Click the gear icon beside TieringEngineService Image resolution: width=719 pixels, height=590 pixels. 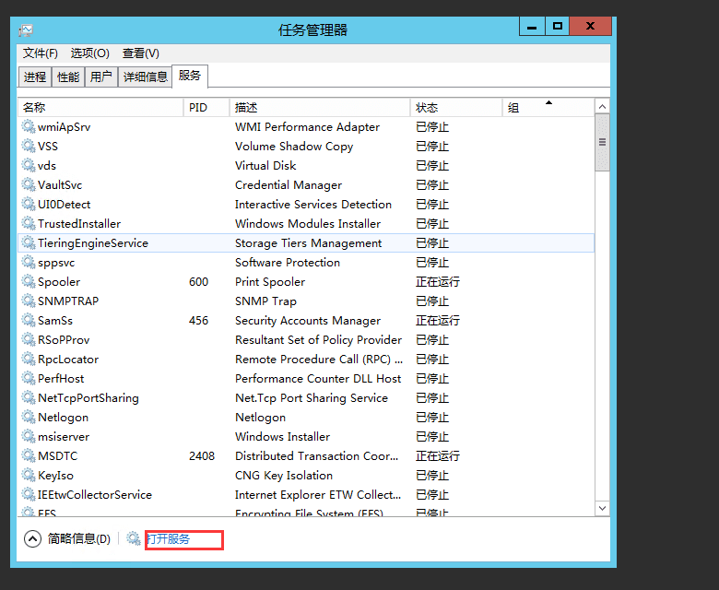[29, 242]
